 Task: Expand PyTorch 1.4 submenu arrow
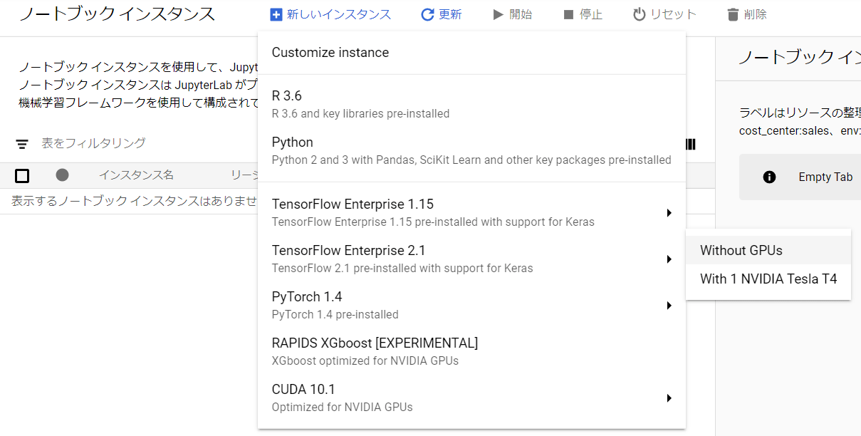tap(669, 306)
